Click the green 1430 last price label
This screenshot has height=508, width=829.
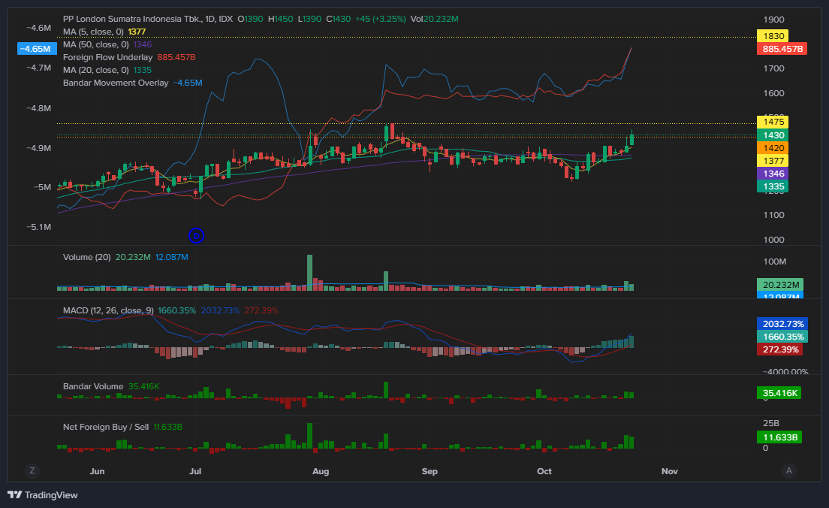(x=773, y=135)
